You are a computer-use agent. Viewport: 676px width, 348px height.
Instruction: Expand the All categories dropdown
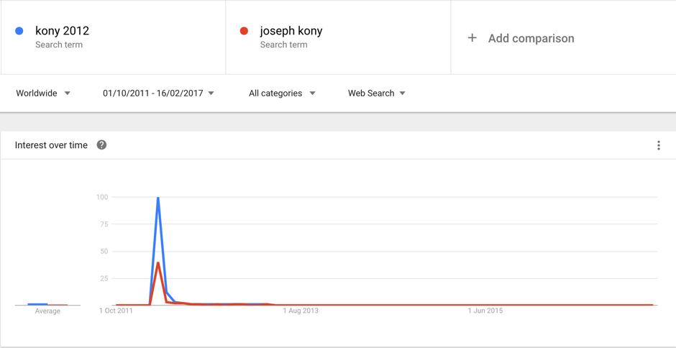coord(282,93)
